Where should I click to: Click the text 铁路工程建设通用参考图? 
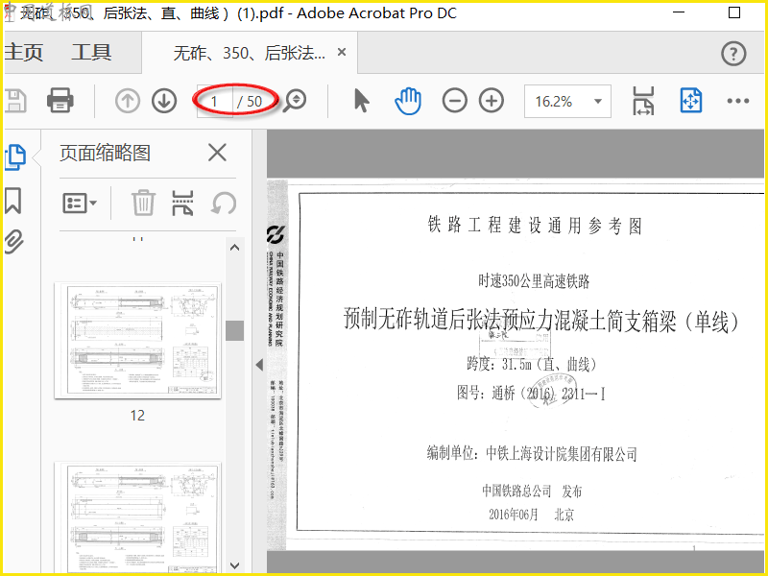(x=535, y=226)
